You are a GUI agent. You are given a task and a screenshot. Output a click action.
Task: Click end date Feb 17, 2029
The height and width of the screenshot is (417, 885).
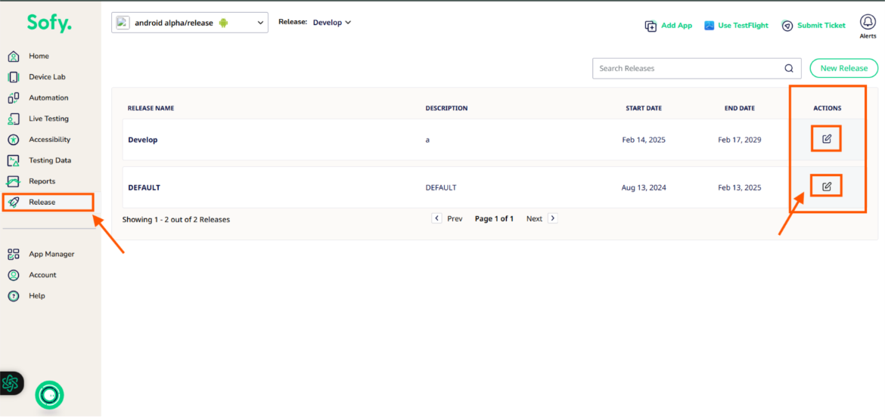point(739,140)
